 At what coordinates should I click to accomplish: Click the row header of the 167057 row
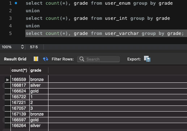click(8, 108)
